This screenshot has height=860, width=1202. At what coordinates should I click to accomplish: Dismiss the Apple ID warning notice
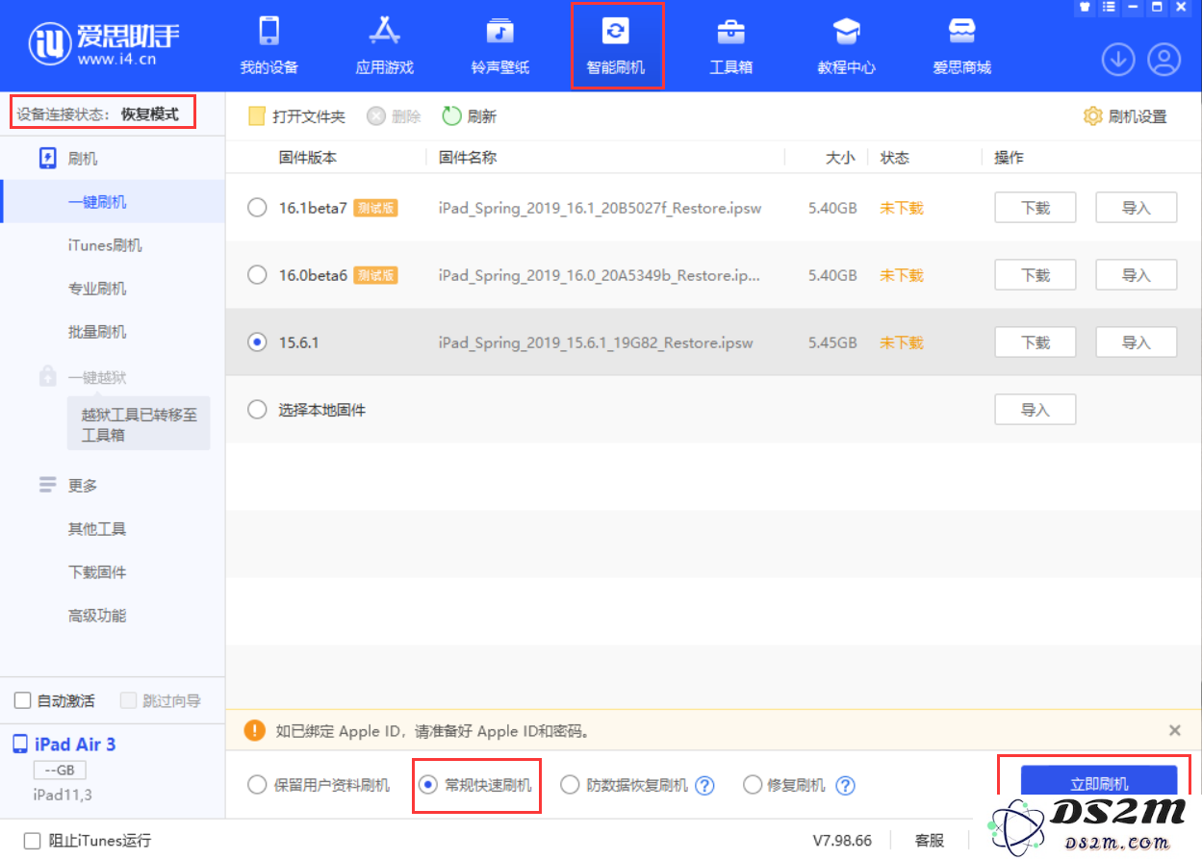tap(1175, 731)
